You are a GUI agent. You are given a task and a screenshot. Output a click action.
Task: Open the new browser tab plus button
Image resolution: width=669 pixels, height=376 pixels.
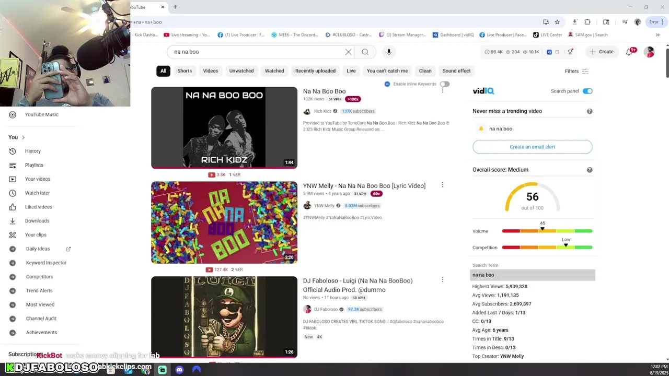tap(175, 7)
